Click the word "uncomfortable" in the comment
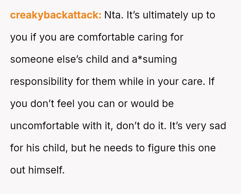 45,126
